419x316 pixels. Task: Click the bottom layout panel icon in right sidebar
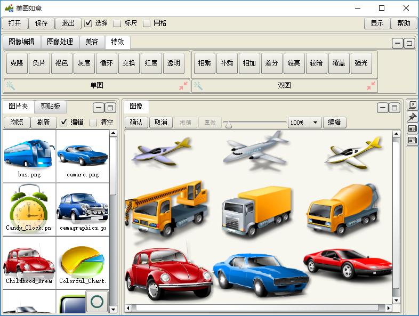click(x=412, y=140)
